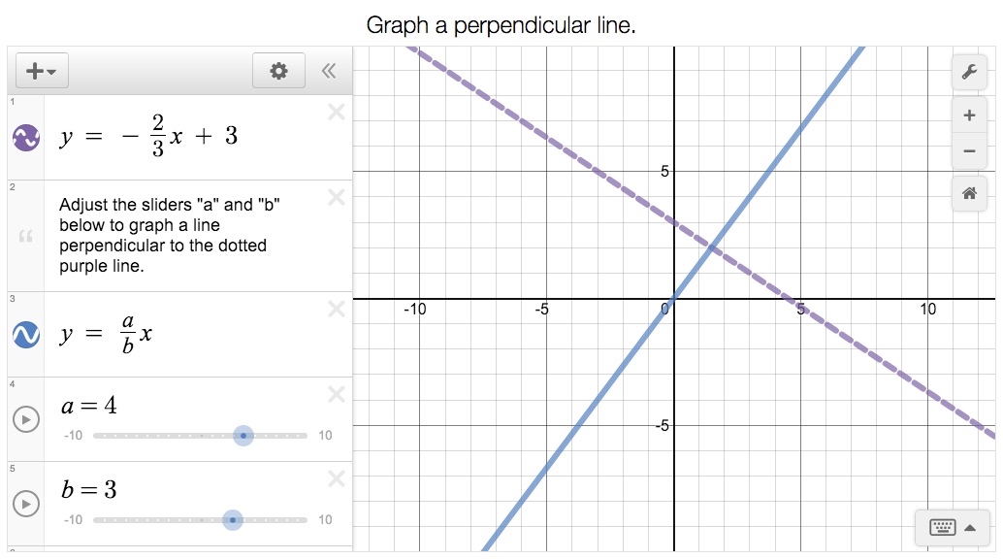
Task: Collapse the expression list panel
Action: 329,71
